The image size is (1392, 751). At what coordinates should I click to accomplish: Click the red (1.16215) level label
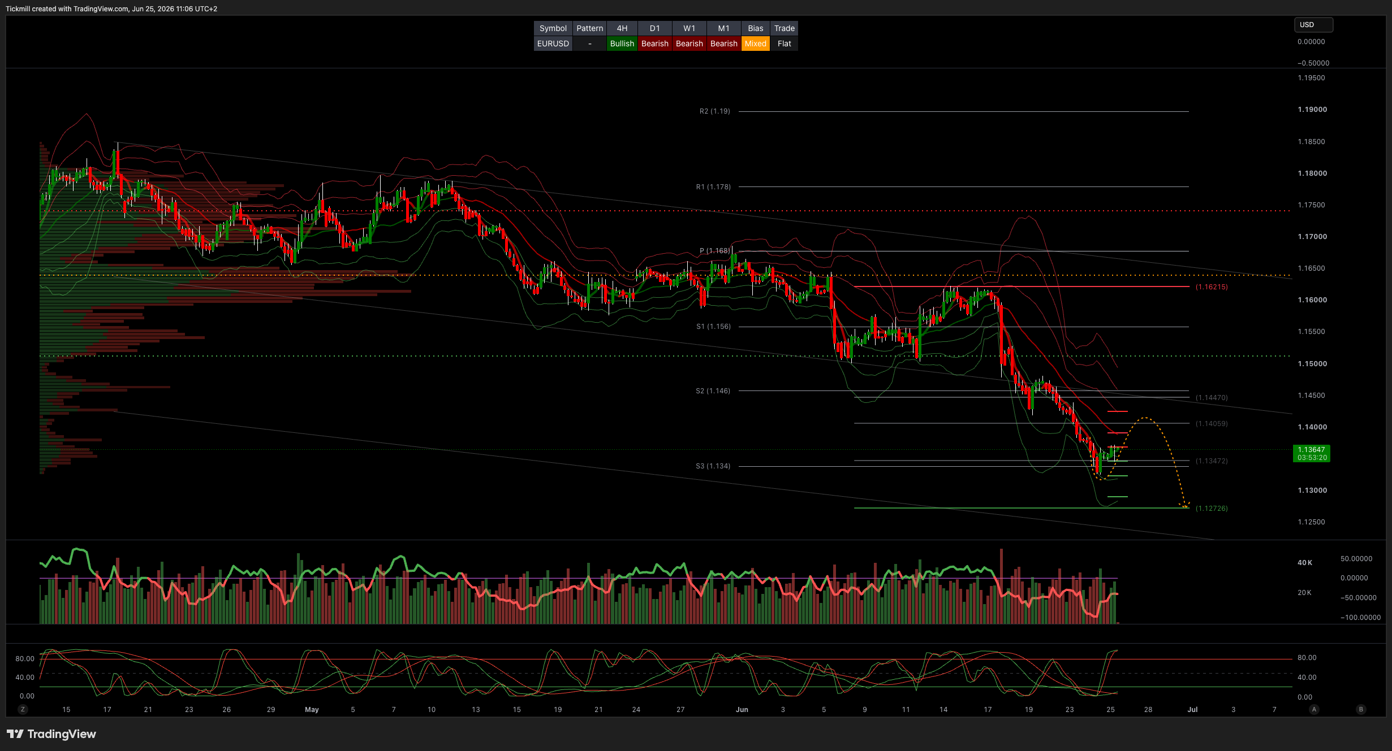pyautogui.click(x=1212, y=287)
